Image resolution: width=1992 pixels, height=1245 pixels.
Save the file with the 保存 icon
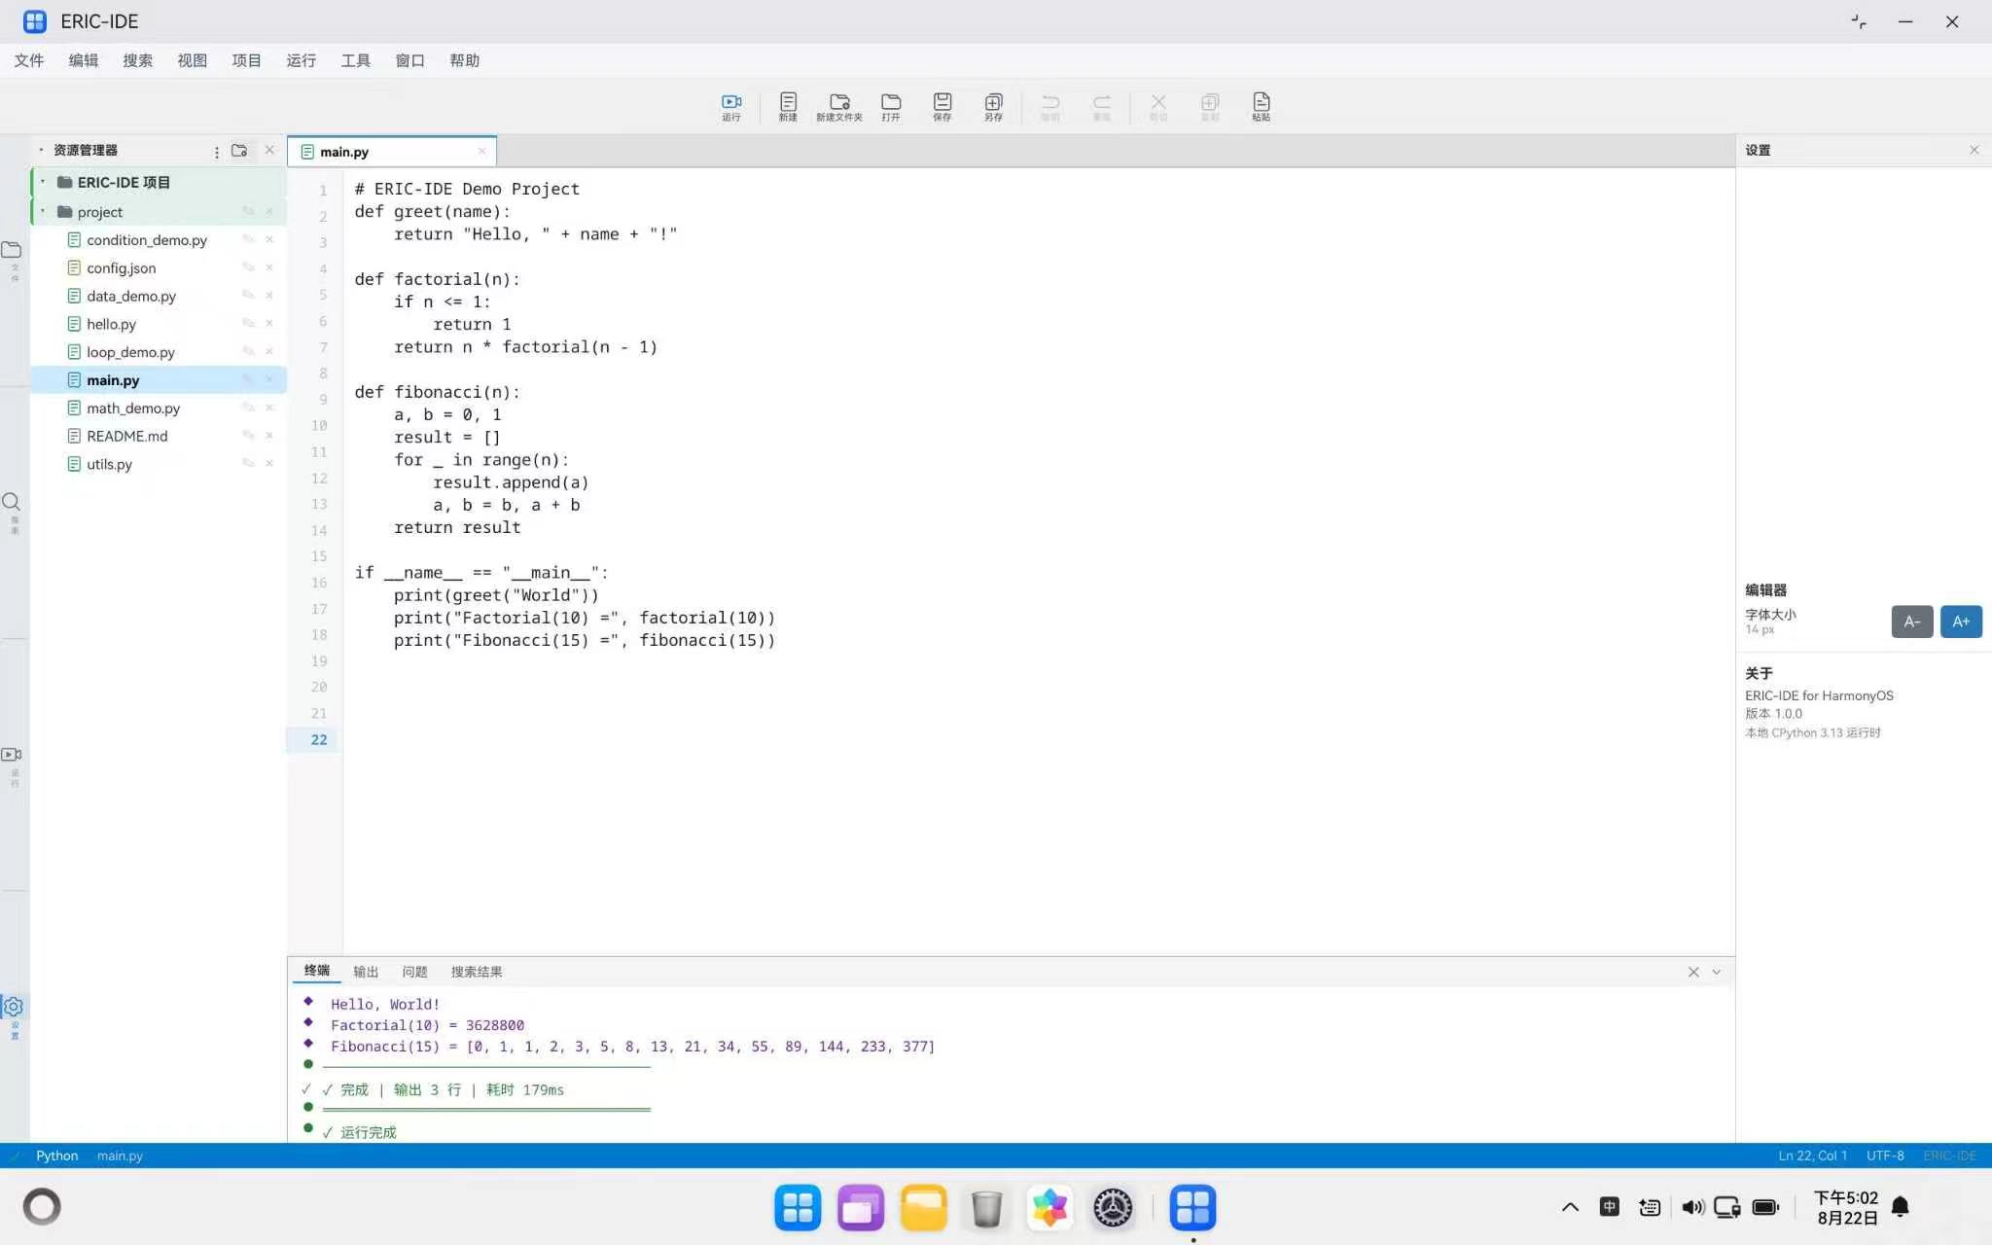[943, 106]
